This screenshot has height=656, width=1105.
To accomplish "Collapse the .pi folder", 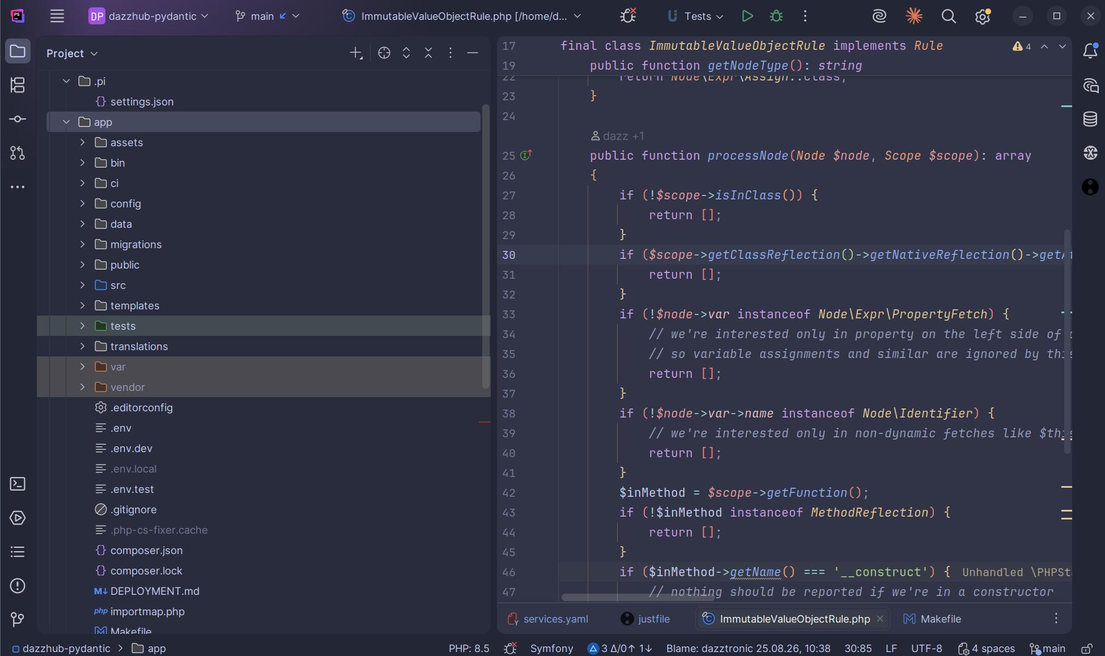I will tap(66, 81).
